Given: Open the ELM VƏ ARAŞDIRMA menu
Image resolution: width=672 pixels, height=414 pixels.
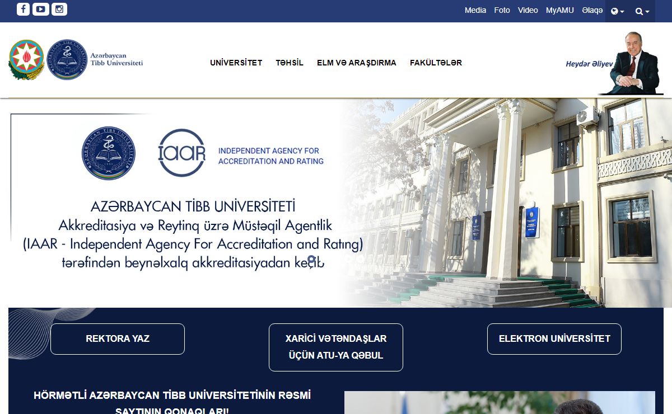Looking at the screenshot, I should click(357, 63).
